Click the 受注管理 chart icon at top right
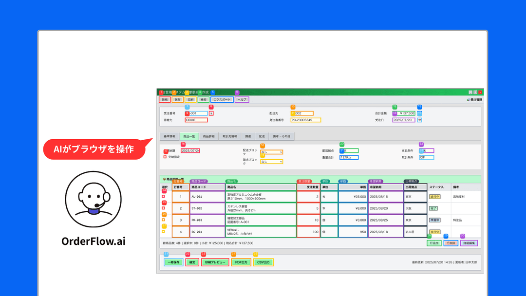 (x=468, y=100)
